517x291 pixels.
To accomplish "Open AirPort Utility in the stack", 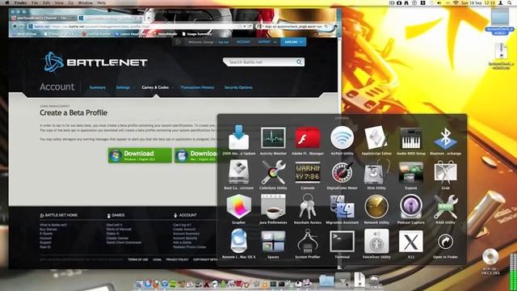I will 342,138.
